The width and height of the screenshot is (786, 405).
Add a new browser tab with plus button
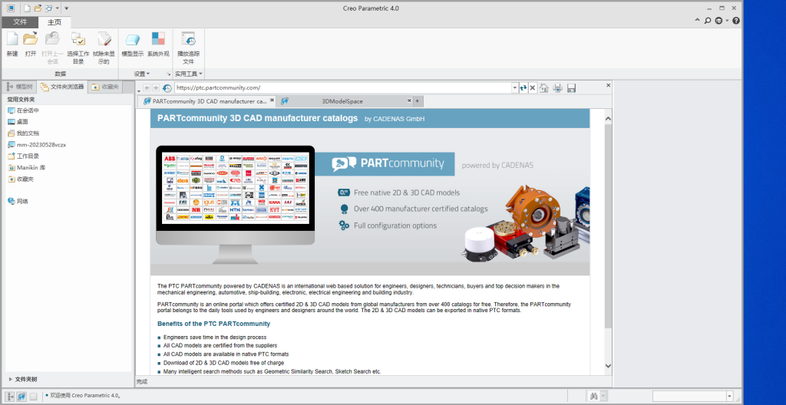[x=417, y=101]
